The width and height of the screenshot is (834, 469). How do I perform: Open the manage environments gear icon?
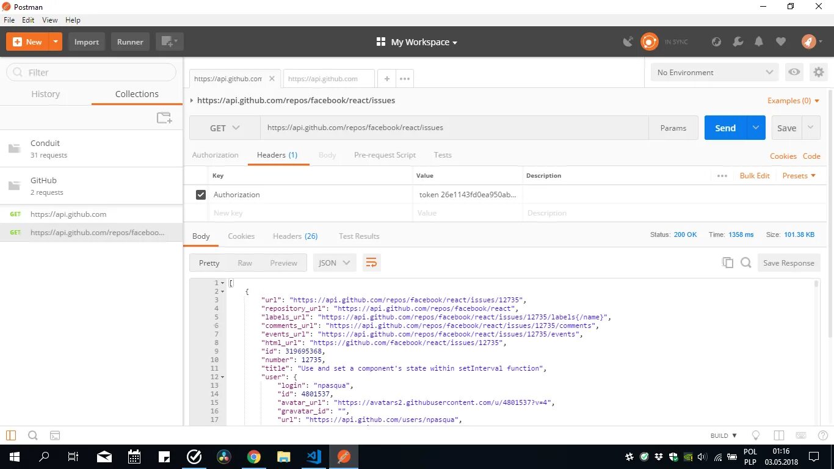coord(818,72)
